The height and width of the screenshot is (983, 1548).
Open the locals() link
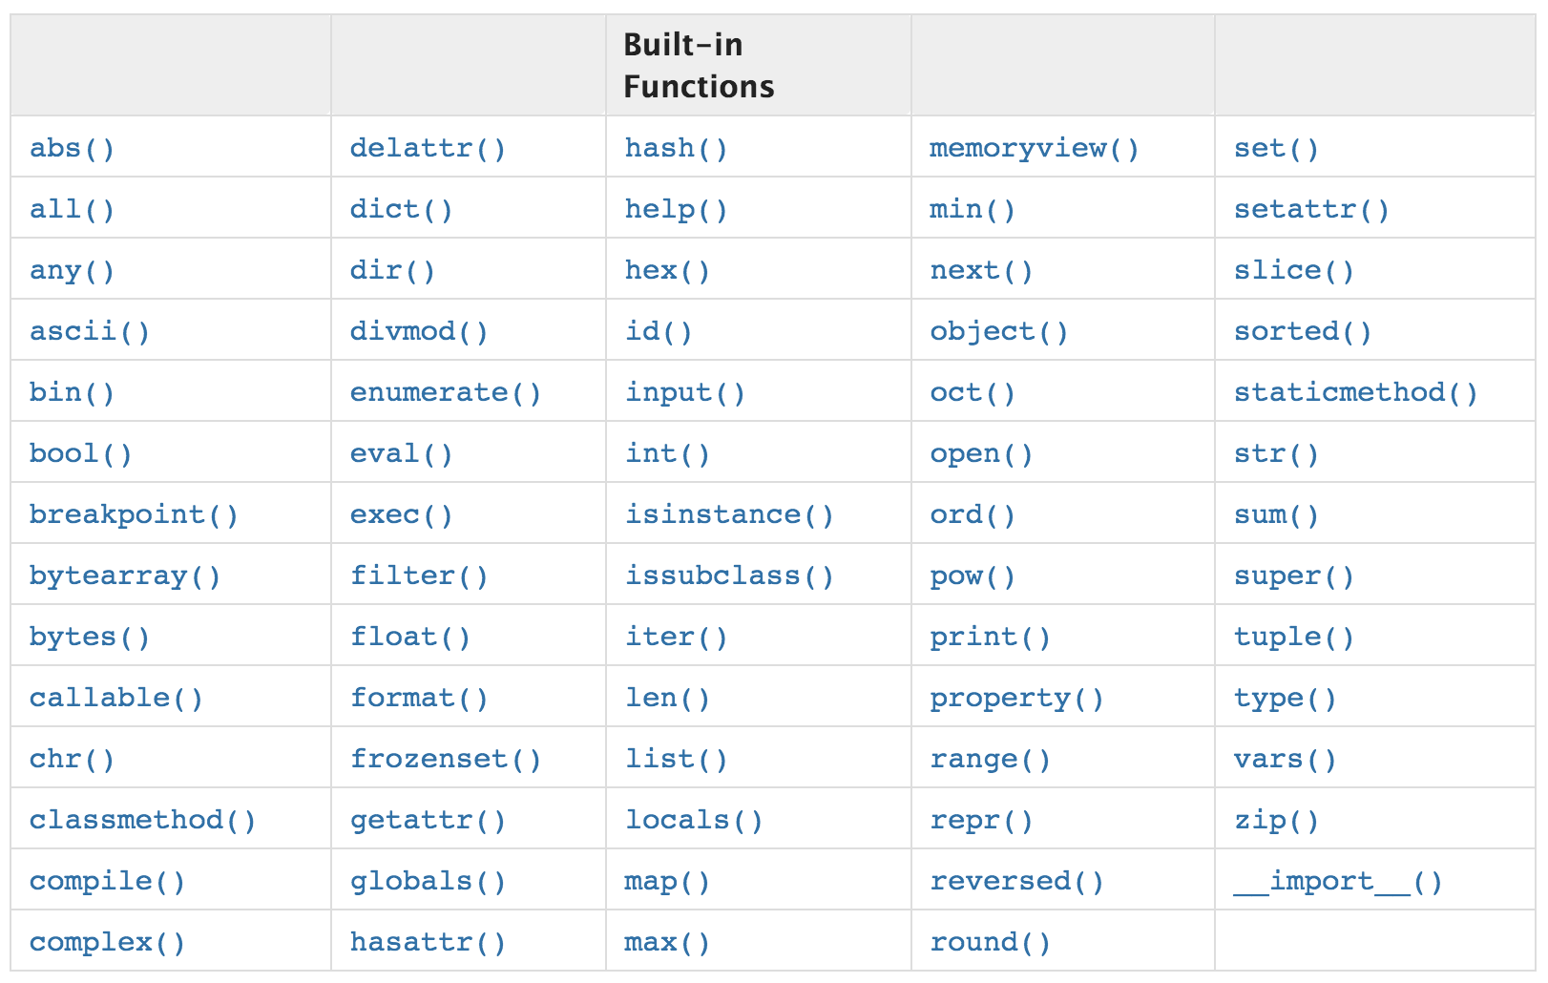694,820
